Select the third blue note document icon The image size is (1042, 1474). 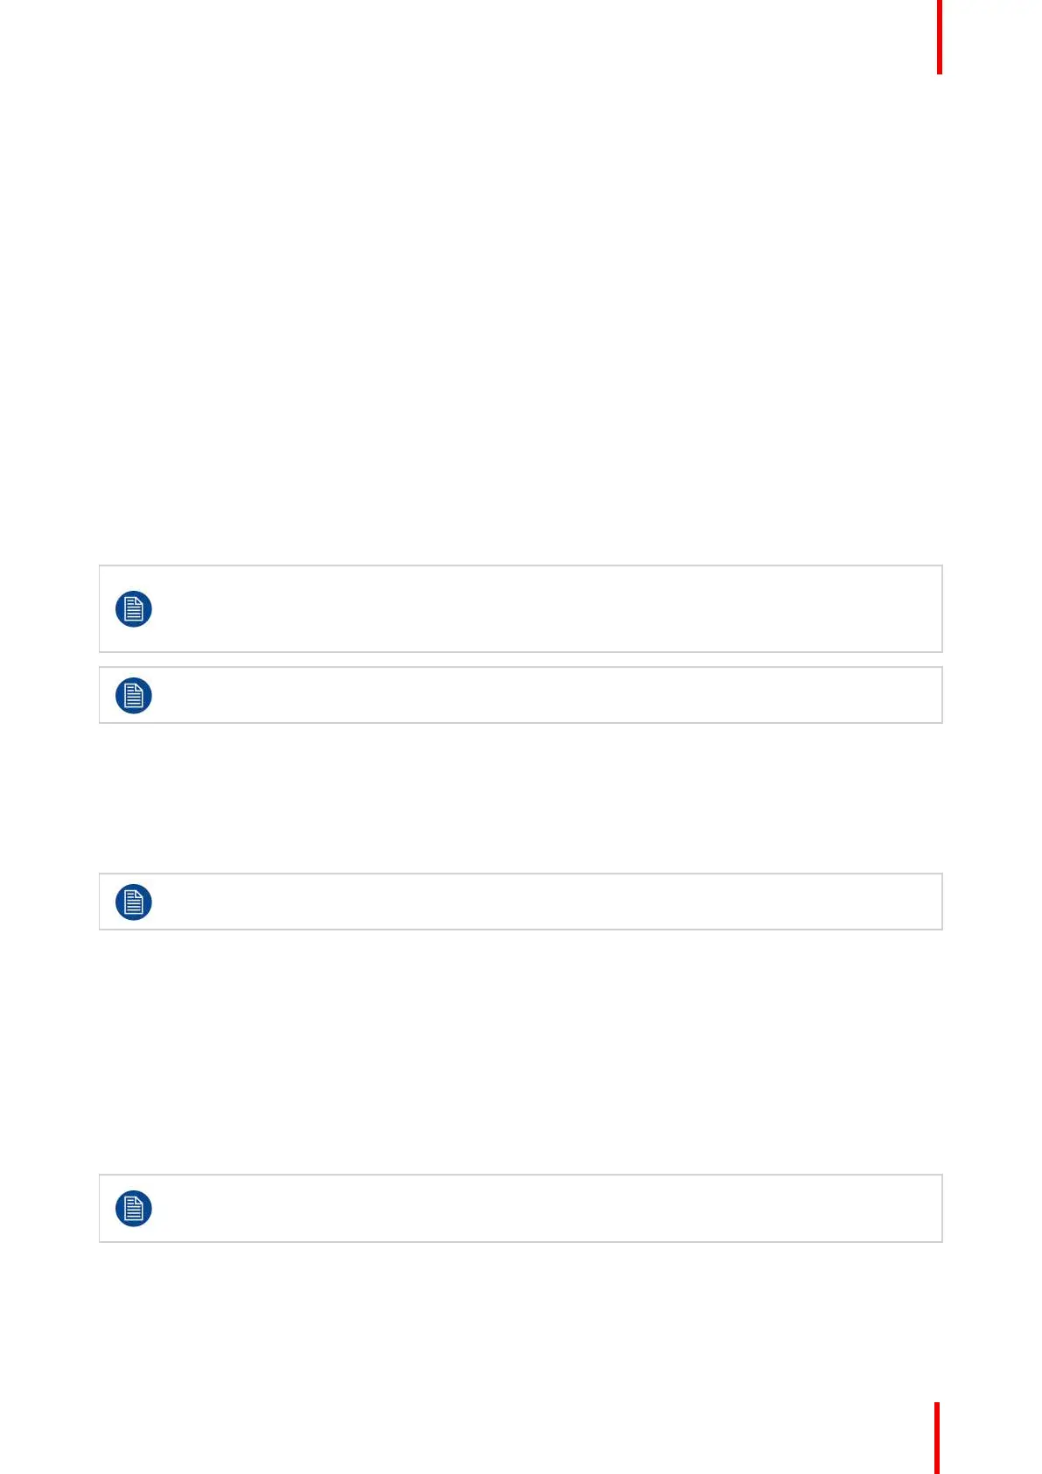134,902
